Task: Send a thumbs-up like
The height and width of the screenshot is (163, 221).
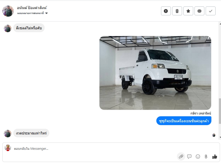Action: pos(215,156)
